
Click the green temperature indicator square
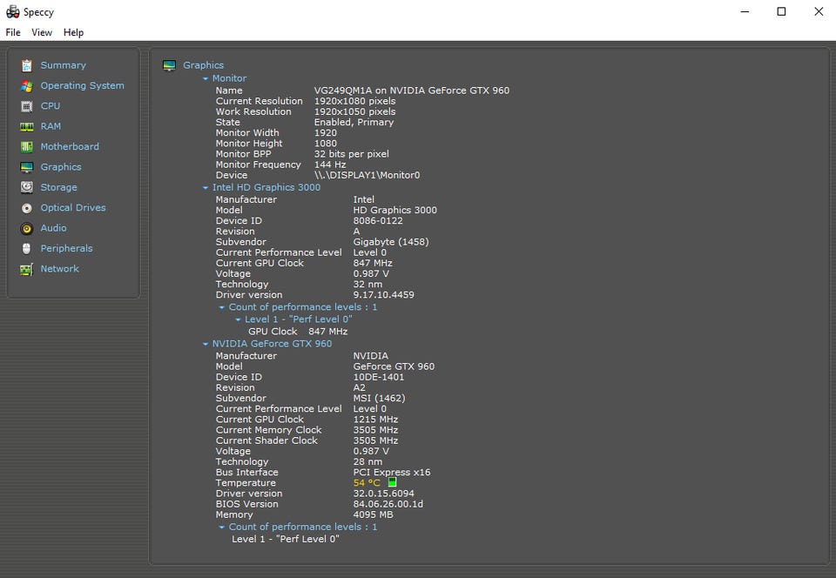point(392,482)
